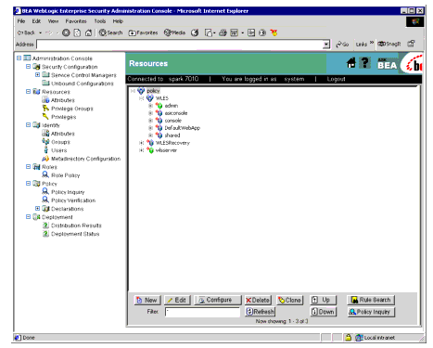
Task: Click the Policy Inquiry button at bottom
Action: [371, 312]
